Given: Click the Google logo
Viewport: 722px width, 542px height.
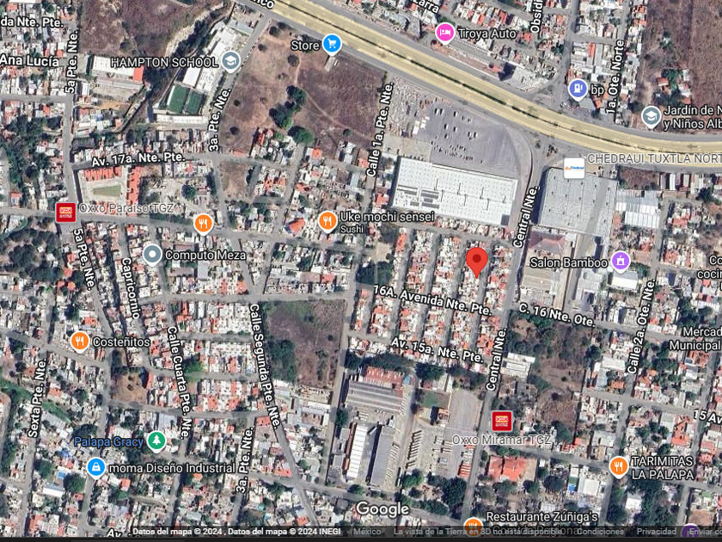Looking at the screenshot, I should (x=382, y=508).
